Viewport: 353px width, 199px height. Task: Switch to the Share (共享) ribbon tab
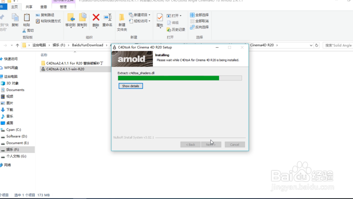tap(29, 7)
